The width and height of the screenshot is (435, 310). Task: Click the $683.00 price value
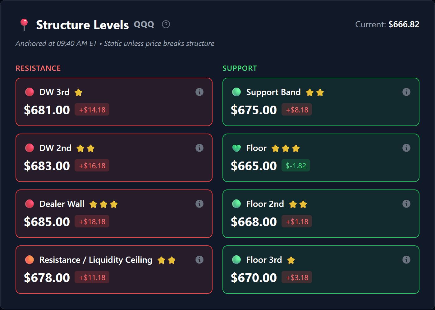[47, 166]
